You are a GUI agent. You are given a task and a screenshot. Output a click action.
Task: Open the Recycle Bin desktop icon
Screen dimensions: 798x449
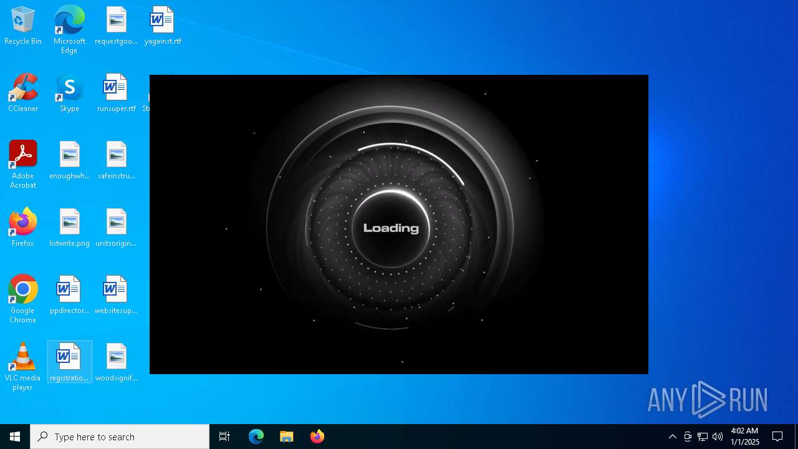23,26
